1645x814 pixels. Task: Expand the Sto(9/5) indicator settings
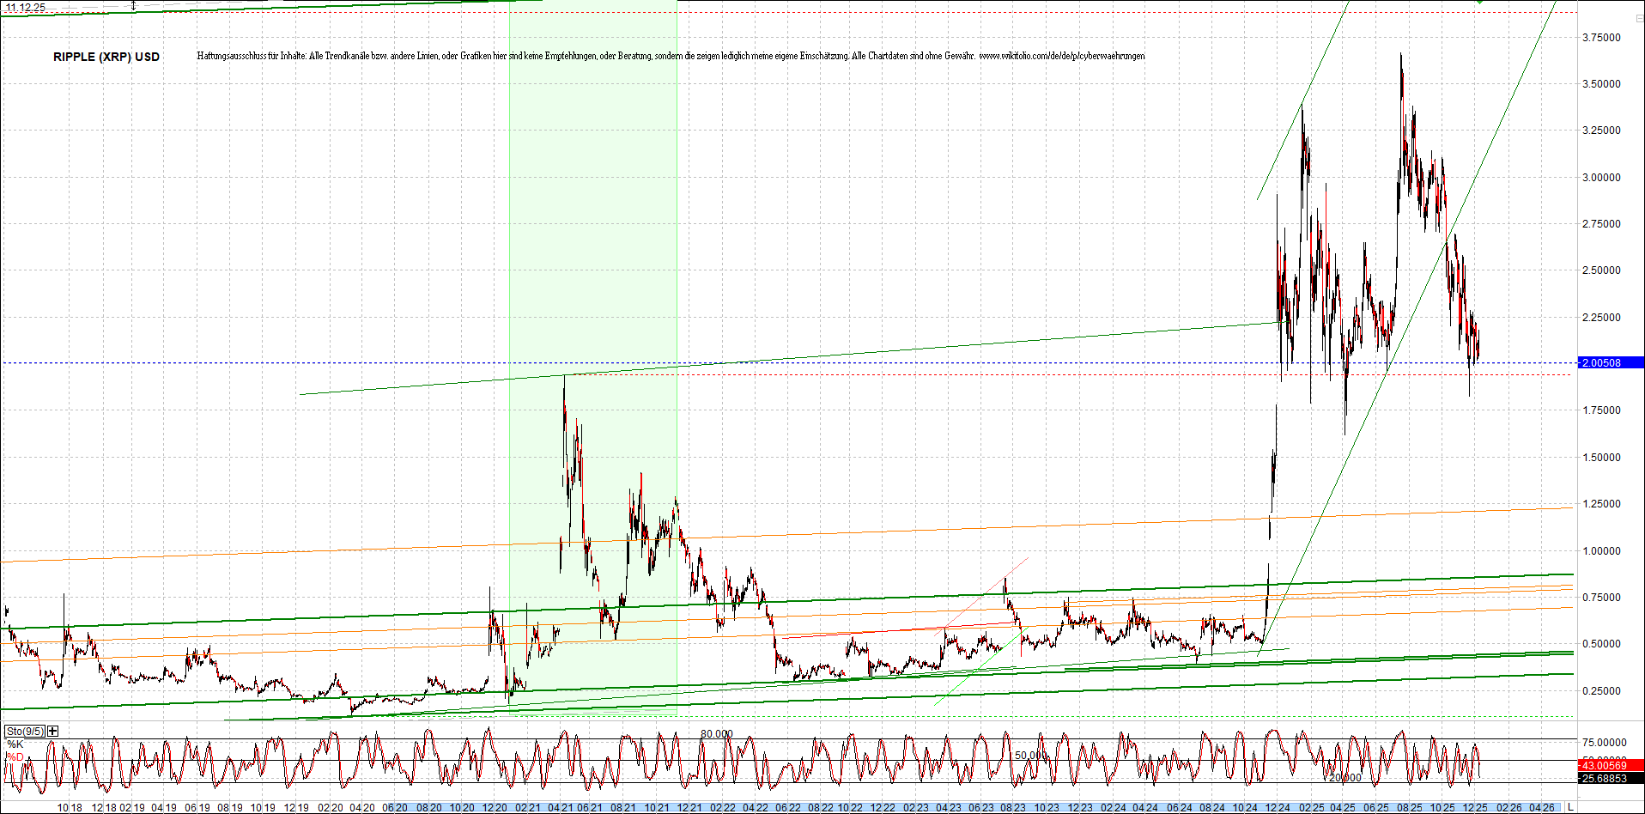(x=52, y=731)
